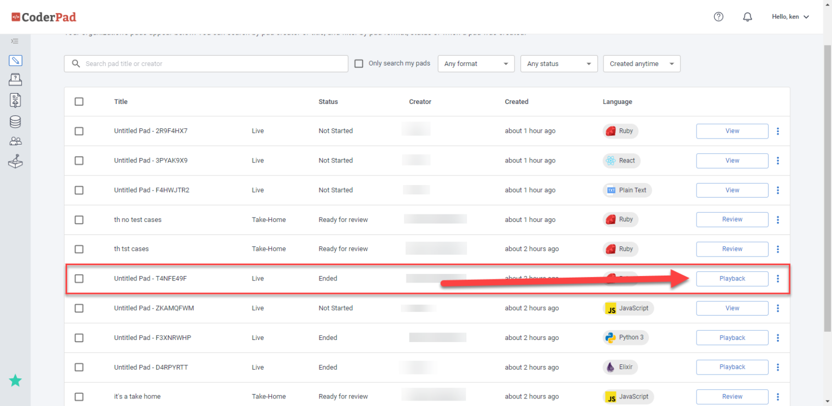Open the team users icon in sidebar
Image resolution: width=832 pixels, height=406 pixels.
click(x=16, y=141)
